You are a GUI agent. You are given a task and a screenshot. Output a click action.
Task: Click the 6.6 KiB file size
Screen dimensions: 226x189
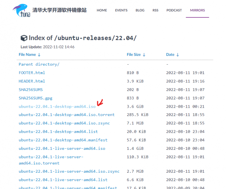(x=135, y=180)
